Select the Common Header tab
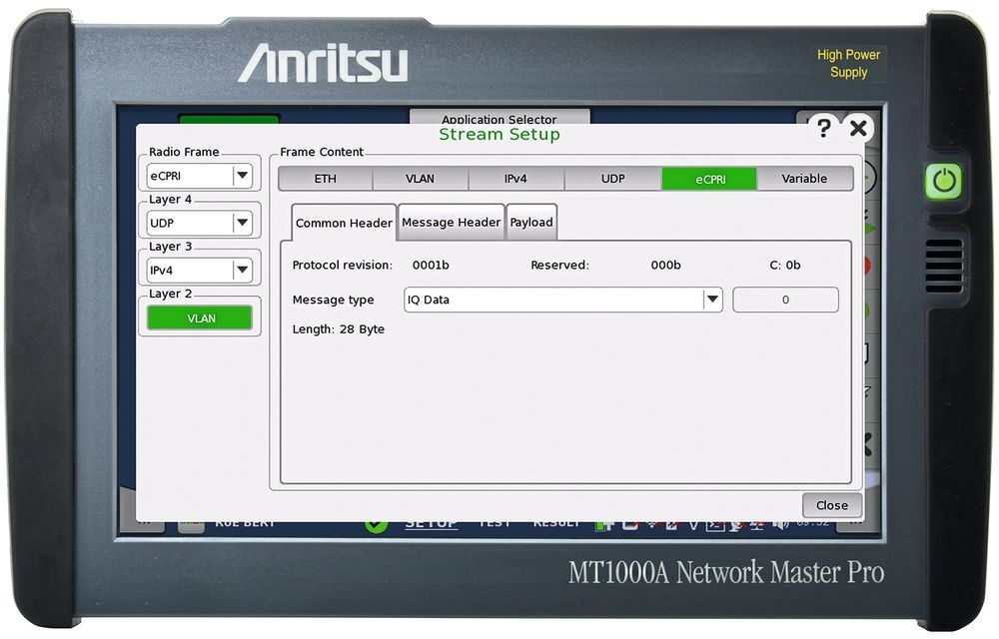This screenshot has height=639, width=999. tap(344, 223)
